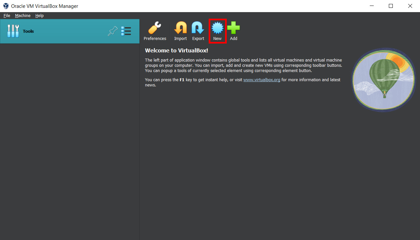The height and width of the screenshot is (240, 420).
Task: Click the VirtualBox cube icon in the title bar
Action: pos(6,6)
